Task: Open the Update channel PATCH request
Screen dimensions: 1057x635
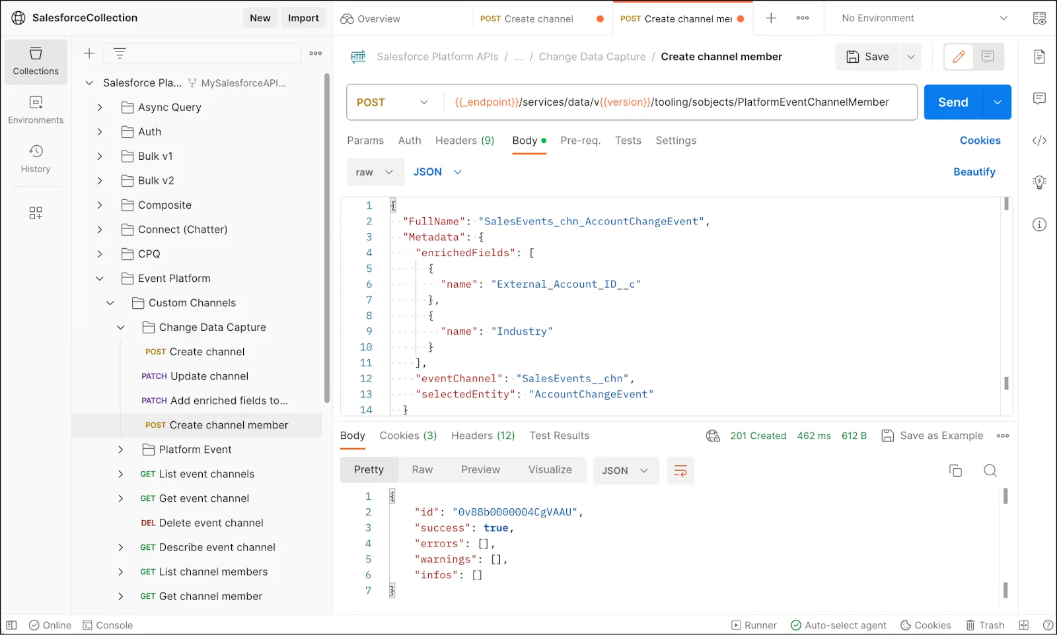Action: (x=195, y=376)
